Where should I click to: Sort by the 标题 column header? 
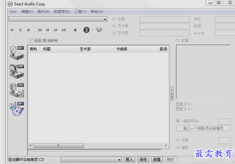60,49
